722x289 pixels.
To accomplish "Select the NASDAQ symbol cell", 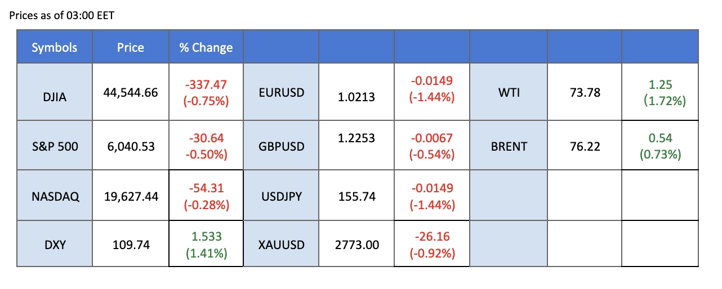I will point(54,197).
